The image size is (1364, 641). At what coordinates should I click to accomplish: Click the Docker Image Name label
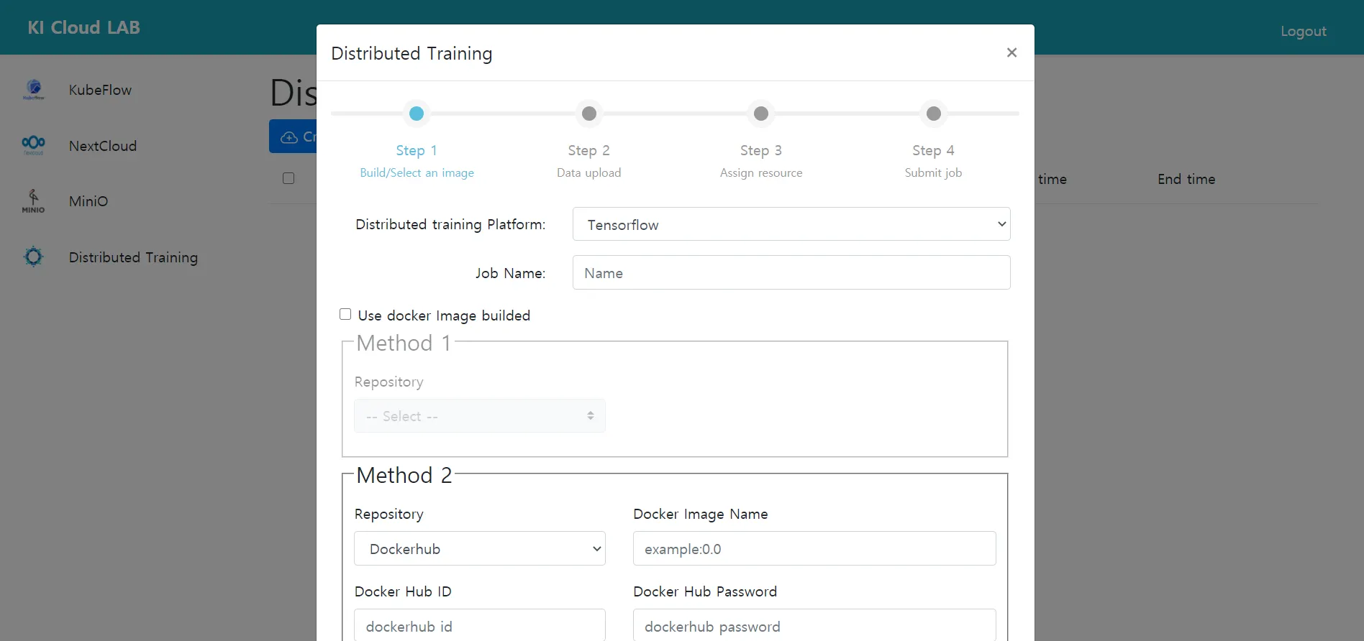(x=701, y=514)
